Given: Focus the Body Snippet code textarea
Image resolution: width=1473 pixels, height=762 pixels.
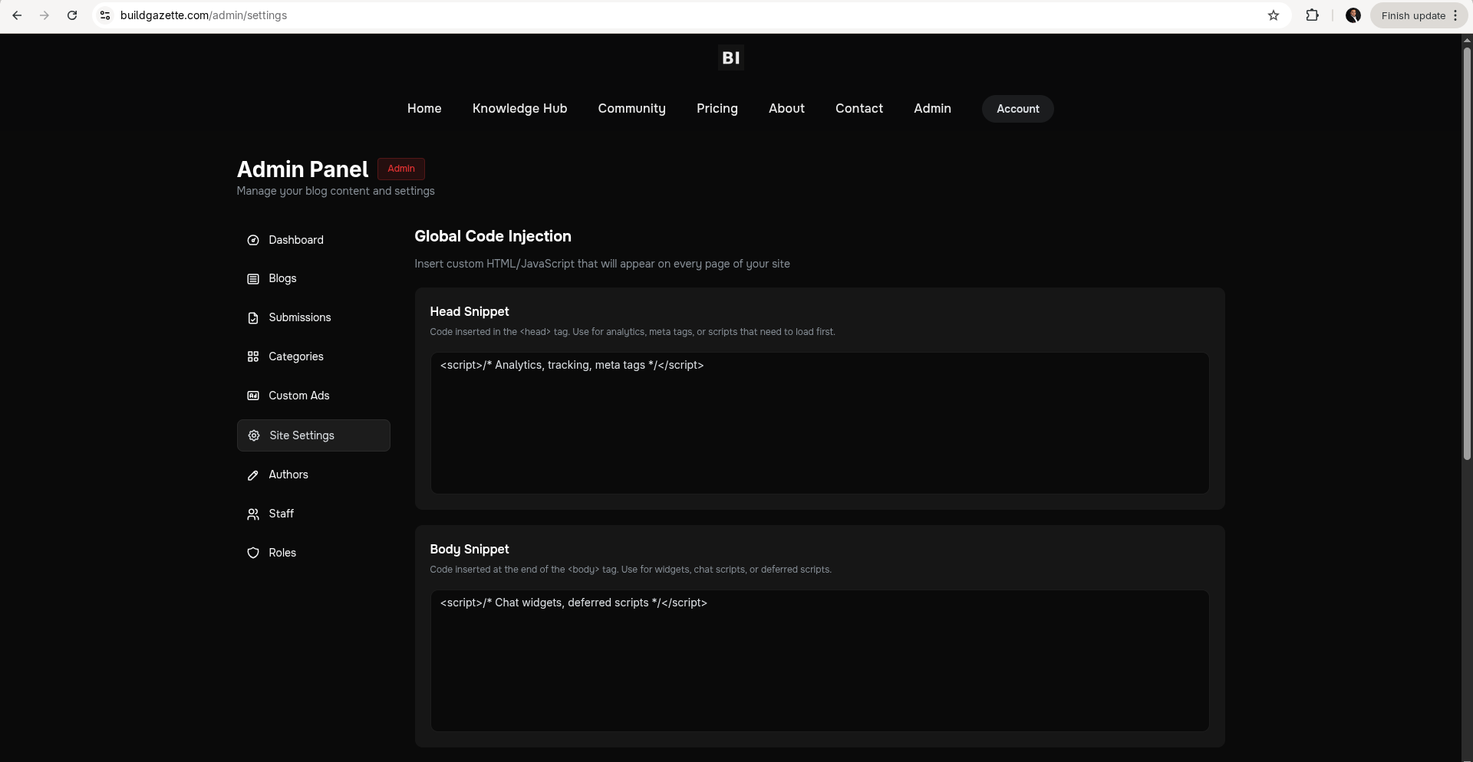Looking at the screenshot, I should point(819,661).
